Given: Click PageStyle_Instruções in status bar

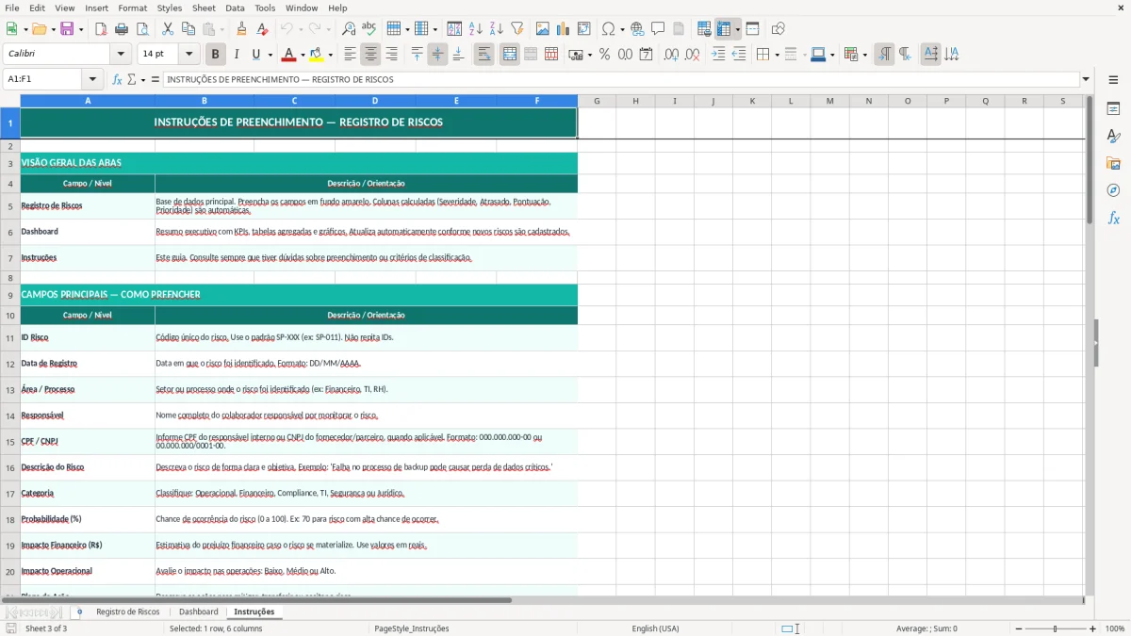Looking at the screenshot, I should [x=412, y=628].
